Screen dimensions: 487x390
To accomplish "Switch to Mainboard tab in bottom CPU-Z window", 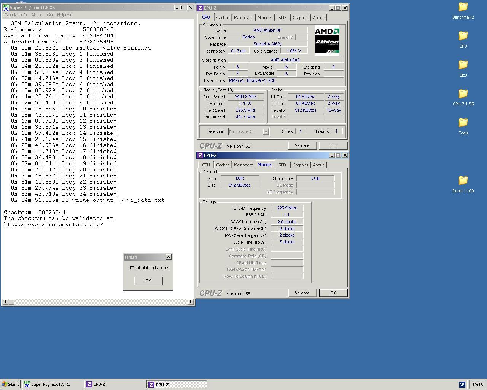I will click(243, 165).
